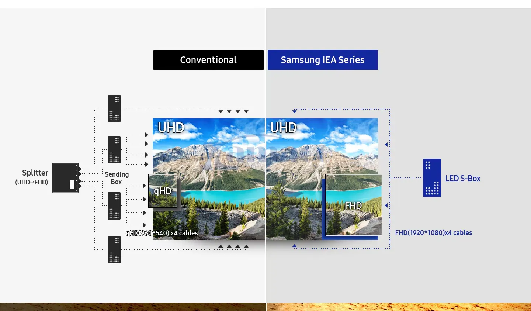The width and height of the screenshot is (531, 311).
Task: Select the Splitter text label
Action: click(35, 173)
